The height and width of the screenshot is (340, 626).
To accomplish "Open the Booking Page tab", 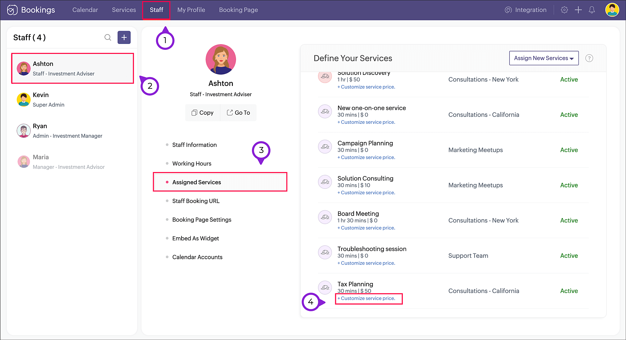I will tap(238, 10).
